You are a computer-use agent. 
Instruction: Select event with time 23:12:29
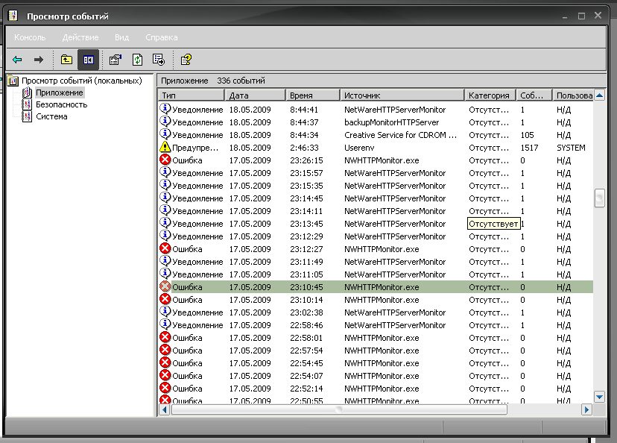pos(376,236)
